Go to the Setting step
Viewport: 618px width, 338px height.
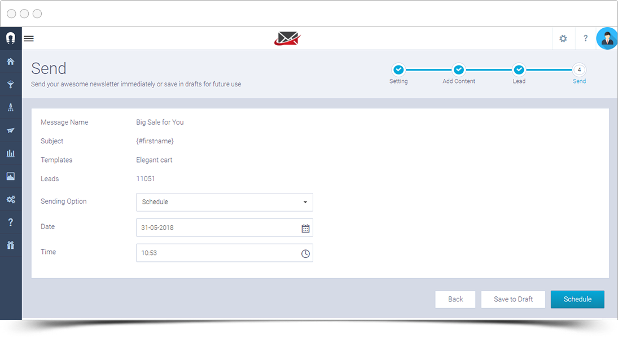pos(398,70)
